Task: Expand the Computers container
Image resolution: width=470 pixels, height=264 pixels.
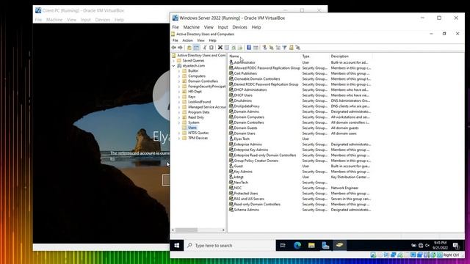Action: [x=179, y=76]
